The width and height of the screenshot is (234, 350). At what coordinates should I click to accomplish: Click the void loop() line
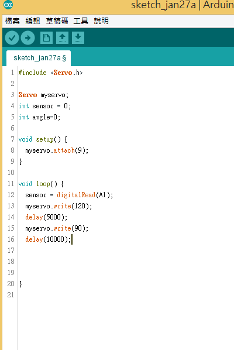point(41,184)
